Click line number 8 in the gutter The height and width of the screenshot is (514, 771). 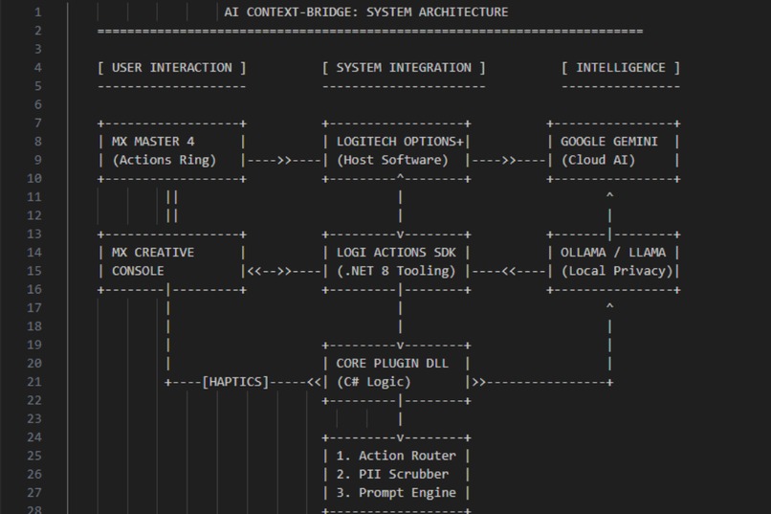click(38, 141)
